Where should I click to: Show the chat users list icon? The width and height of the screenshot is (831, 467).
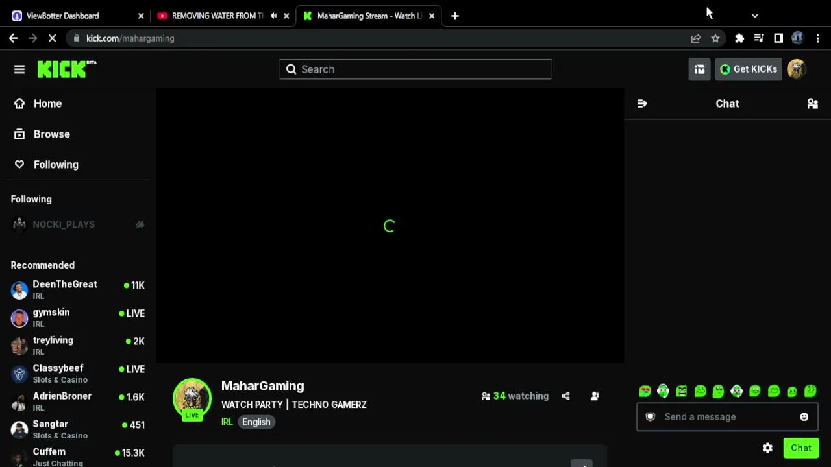click(812, 104)
